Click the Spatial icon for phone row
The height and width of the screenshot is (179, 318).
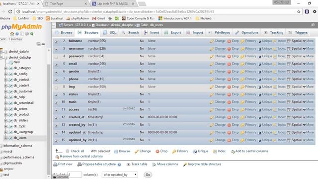[289, 80]
